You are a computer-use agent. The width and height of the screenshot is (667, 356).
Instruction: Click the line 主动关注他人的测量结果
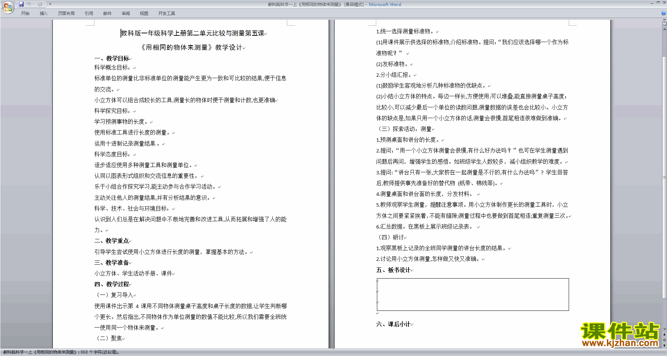tap(153, 198)
